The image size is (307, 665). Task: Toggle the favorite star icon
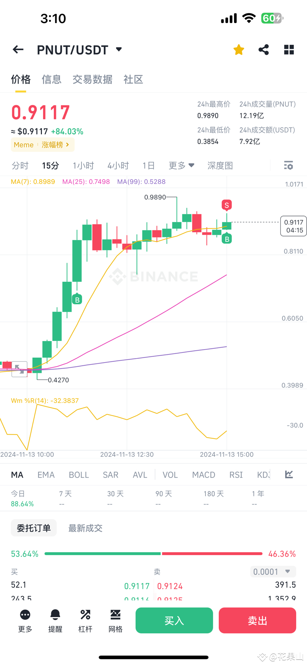coord(239,49)
